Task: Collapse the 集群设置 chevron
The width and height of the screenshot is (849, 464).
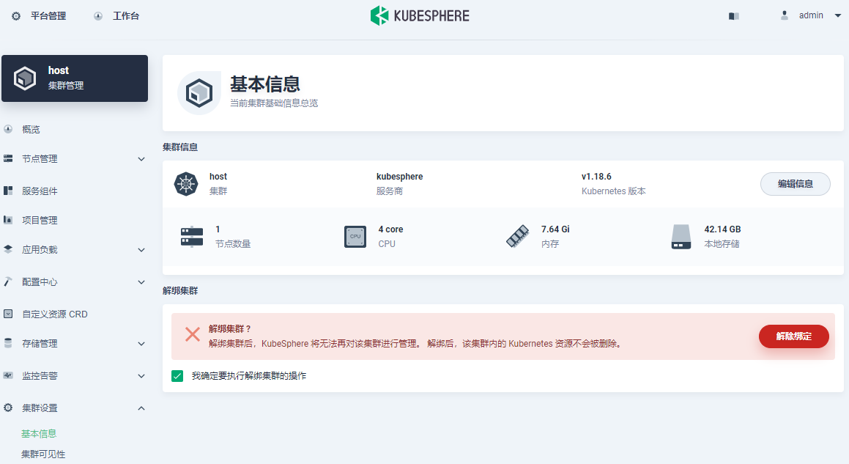Action: tap(141, 408)
